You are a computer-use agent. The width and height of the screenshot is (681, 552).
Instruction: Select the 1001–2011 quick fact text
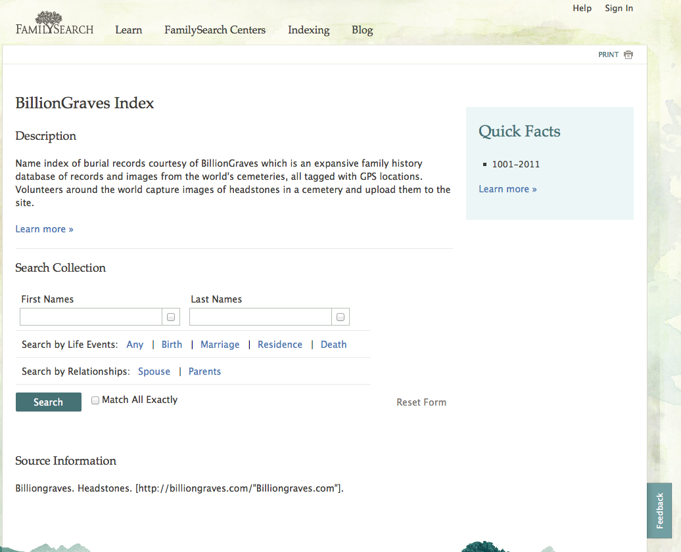pyautogui.click(x=516, y=164)
